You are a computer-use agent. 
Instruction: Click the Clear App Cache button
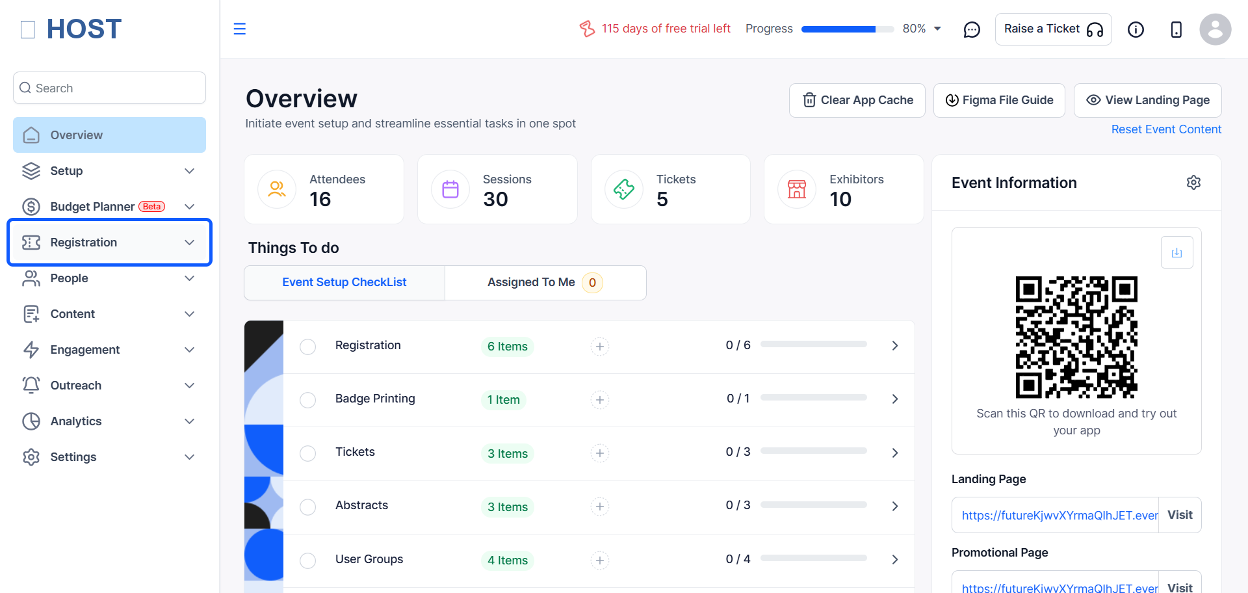point(857,100)
